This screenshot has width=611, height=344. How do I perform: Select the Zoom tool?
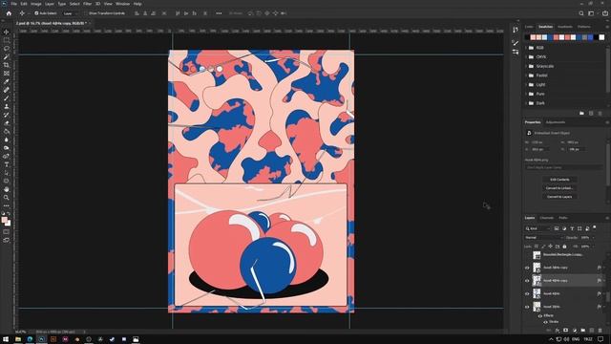(x=7, y=198)
